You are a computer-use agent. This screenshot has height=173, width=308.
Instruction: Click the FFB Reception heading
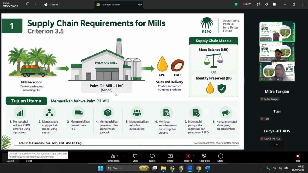(x=32, y=82)
